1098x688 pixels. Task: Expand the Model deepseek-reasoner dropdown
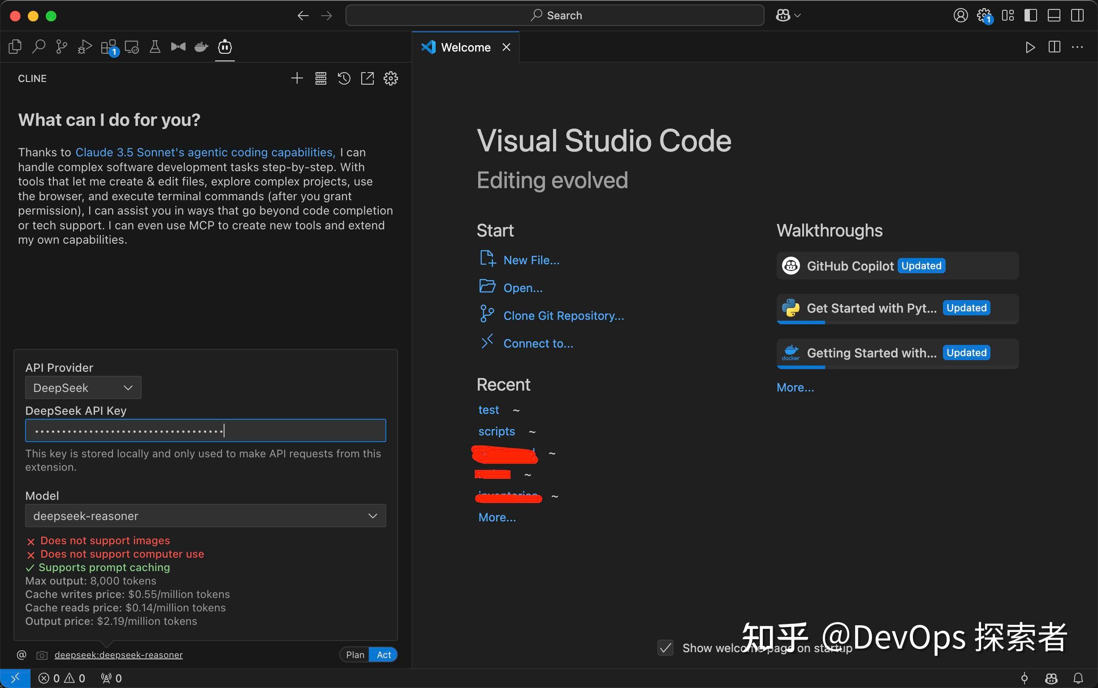[x=205, y=516]
